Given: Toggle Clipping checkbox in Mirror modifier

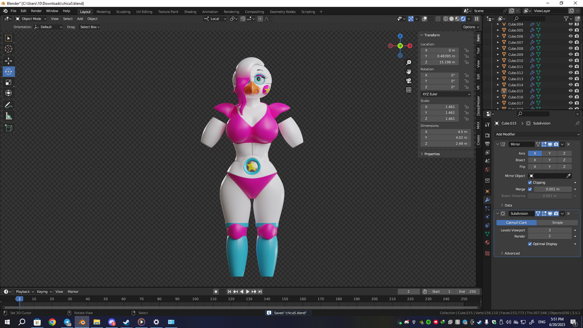Looking at the screenshot, I should [530, 183].
